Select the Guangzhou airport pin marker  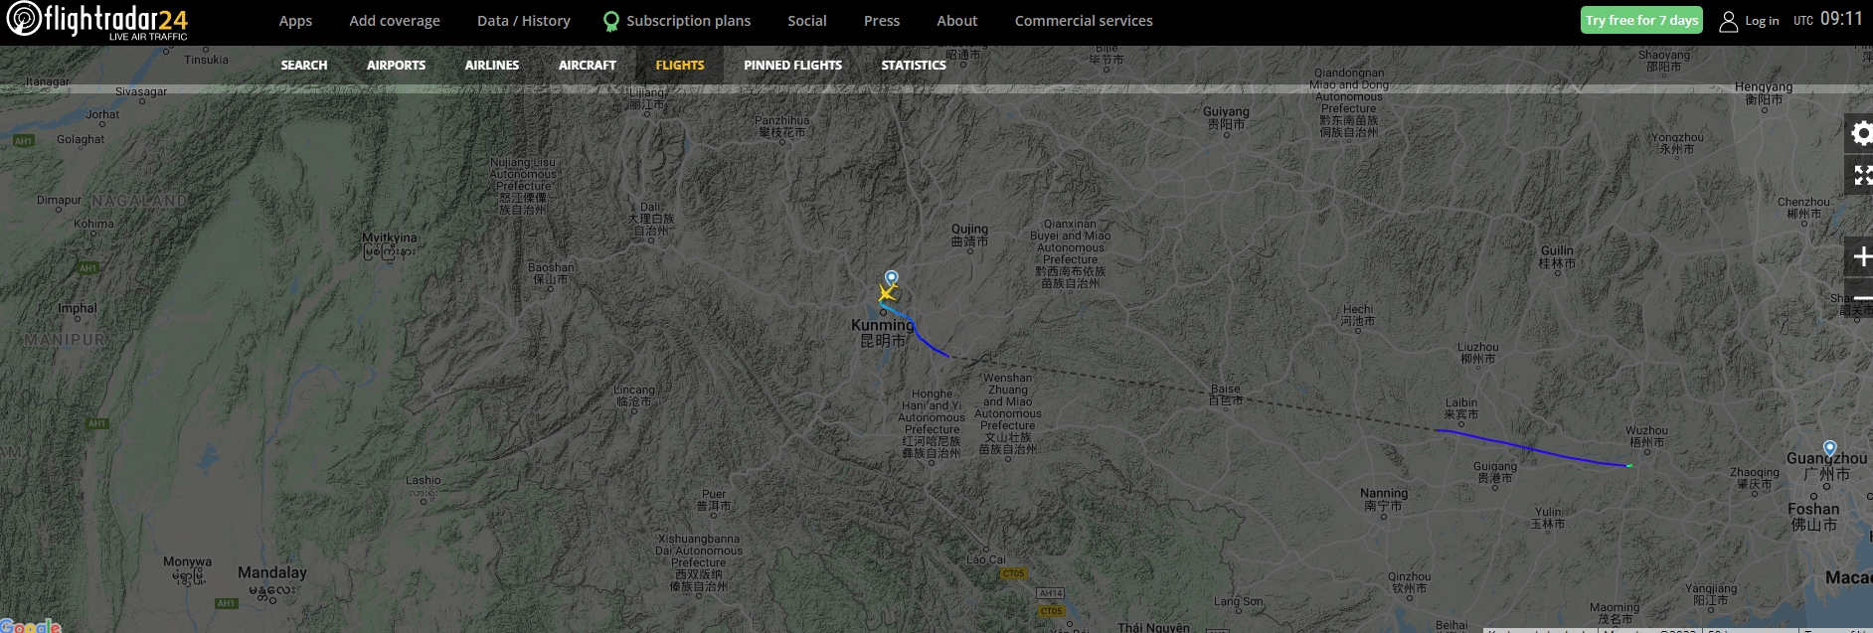point(1829,449)
